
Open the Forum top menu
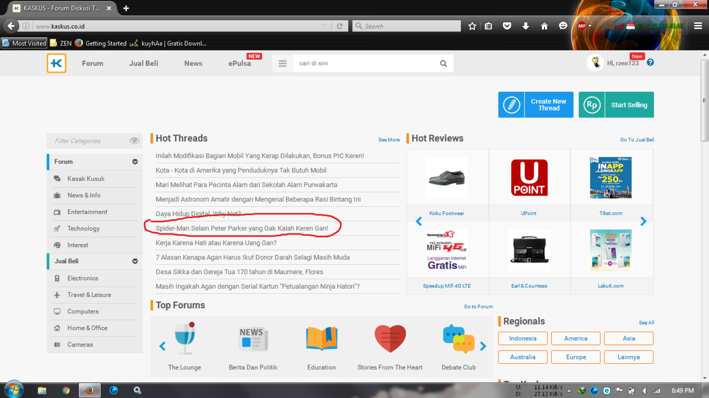point(93,64)
